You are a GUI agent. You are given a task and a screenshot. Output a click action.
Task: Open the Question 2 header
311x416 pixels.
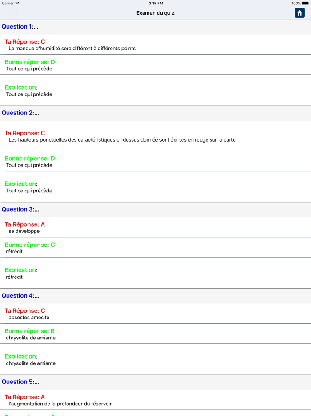pos(155,113)
